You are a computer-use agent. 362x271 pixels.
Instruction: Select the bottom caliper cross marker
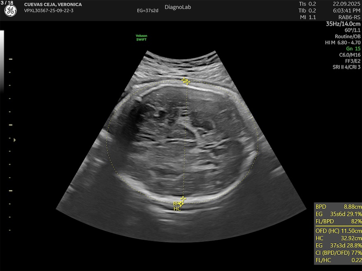pyautogui.click(x=183, y=199)
